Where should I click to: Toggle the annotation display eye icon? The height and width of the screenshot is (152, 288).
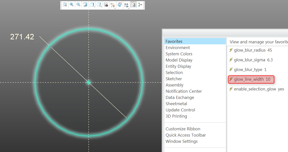133,5
